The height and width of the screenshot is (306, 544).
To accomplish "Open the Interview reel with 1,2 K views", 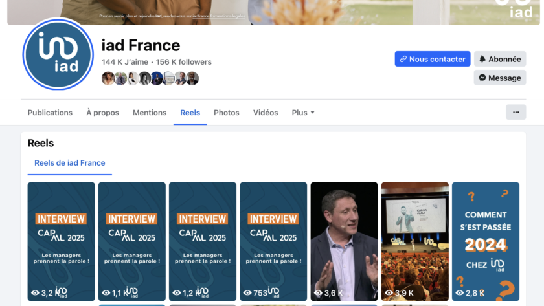I will [203, 241].
